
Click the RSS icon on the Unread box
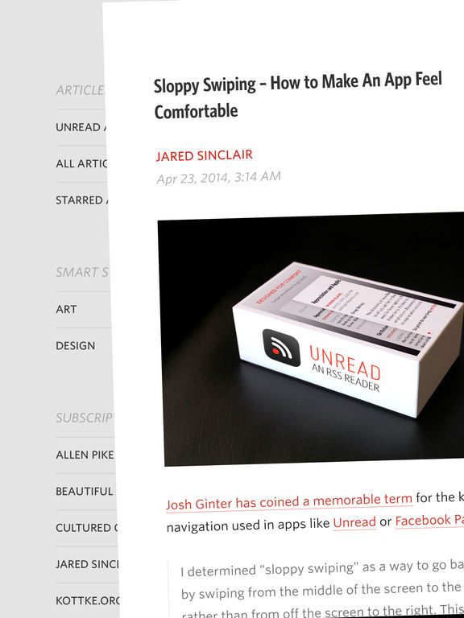281,348
